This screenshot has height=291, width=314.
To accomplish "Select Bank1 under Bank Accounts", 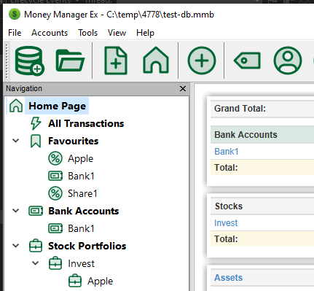I will click(x=81, y=228).
